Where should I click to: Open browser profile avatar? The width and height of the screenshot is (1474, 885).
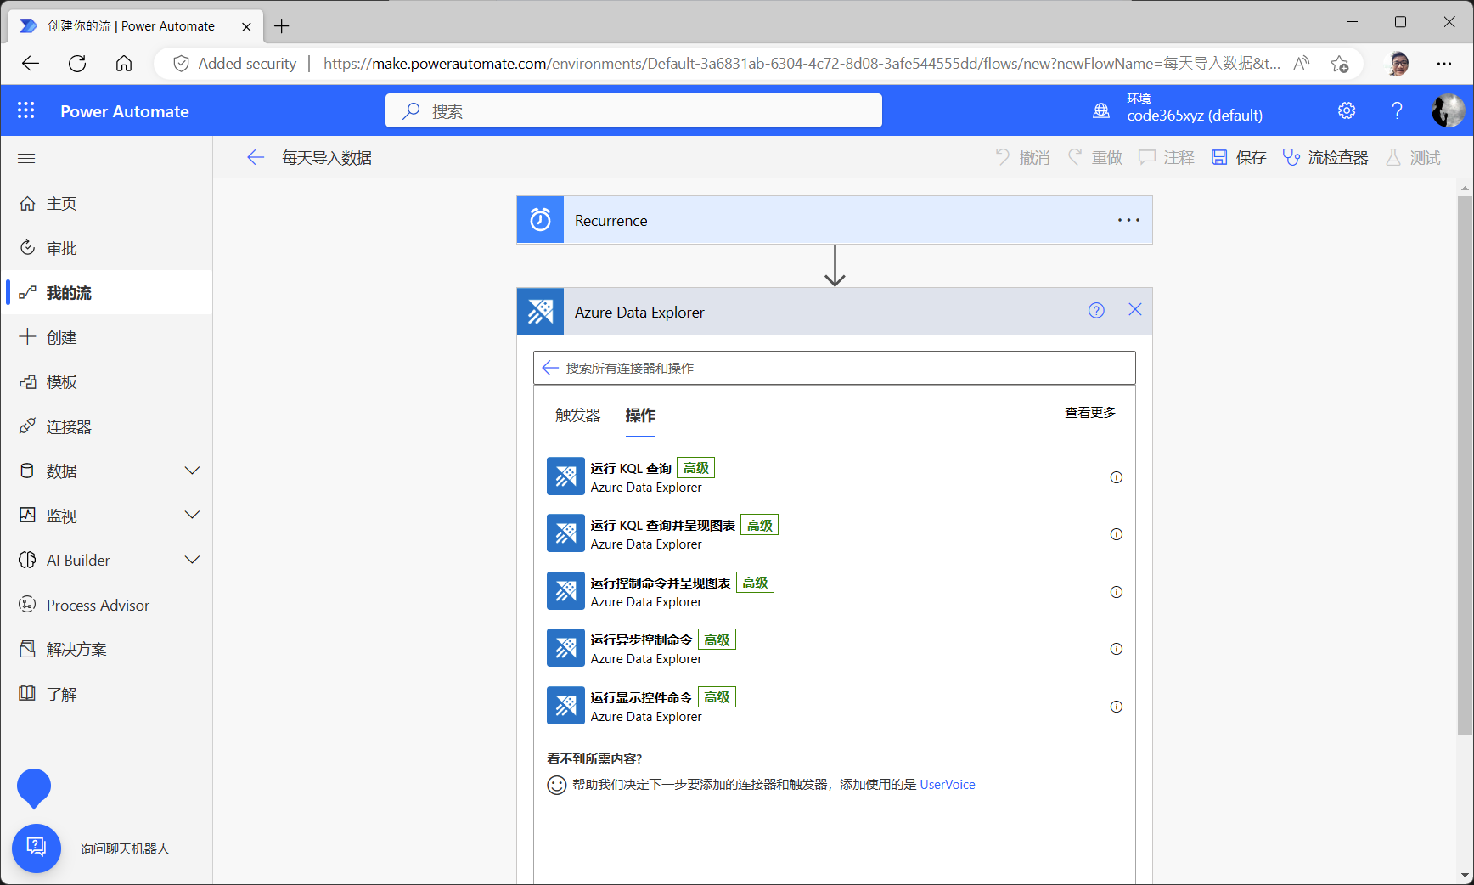point(1398,64)
